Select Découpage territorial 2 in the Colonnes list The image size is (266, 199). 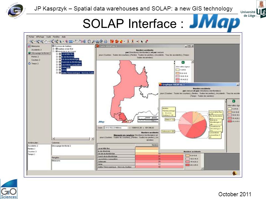click(x=61, y=146)
